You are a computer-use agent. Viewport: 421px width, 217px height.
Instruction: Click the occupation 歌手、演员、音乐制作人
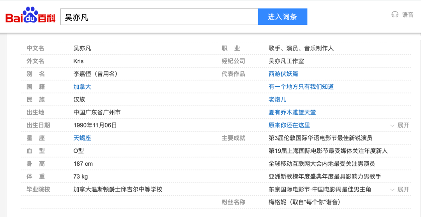pos(301,48)
